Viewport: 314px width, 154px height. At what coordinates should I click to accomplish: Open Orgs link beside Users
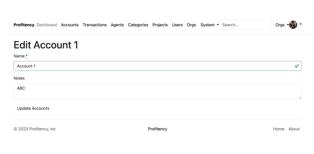point(191,25)
